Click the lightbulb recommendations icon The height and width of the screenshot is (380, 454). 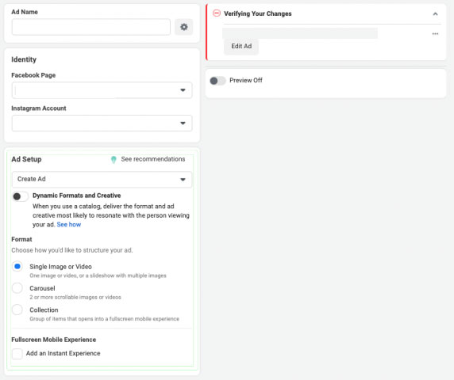pos(113,159)
